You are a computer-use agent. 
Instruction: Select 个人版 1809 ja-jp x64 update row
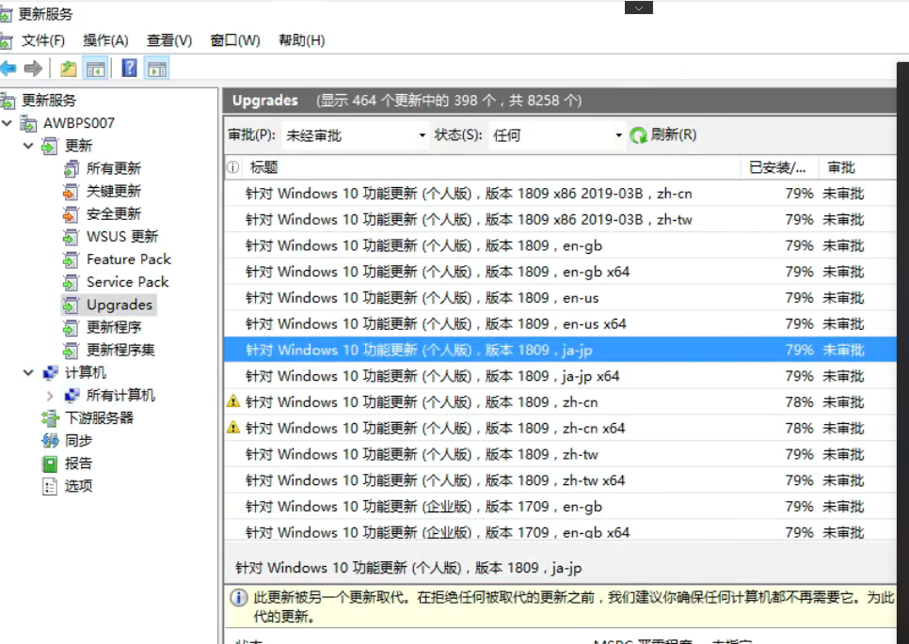[x=560, y=376]
